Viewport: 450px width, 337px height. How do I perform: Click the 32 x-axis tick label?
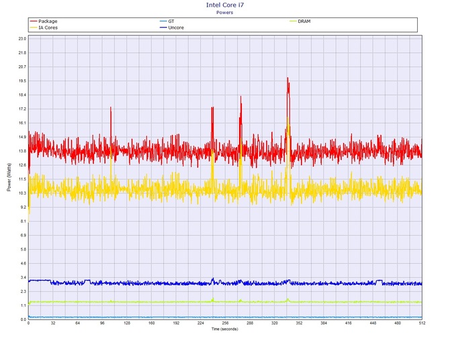(53, 323)
